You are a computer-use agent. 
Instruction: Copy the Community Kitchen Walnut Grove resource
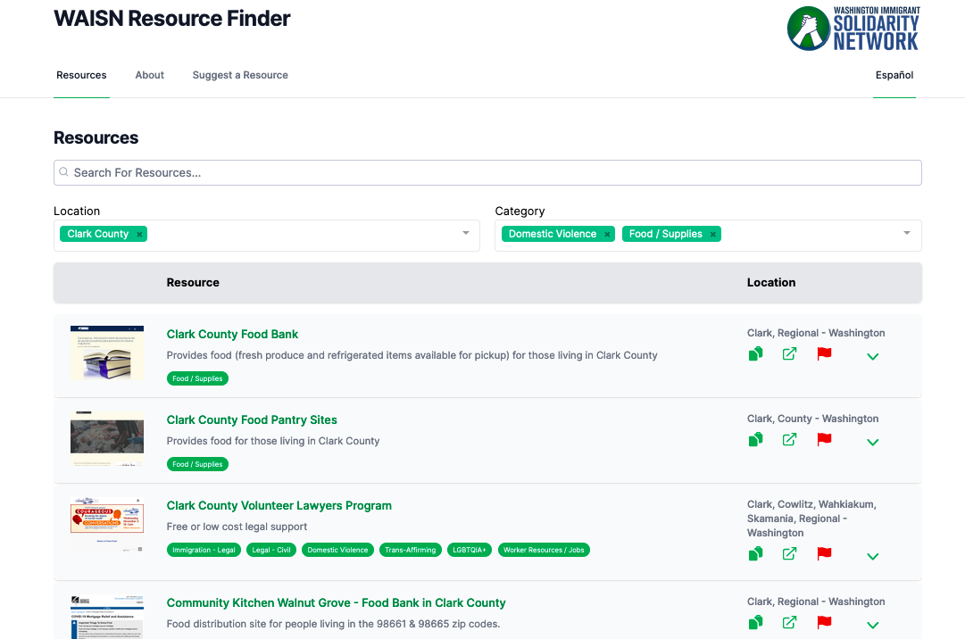pyautogui.click(x=756, y=622)
